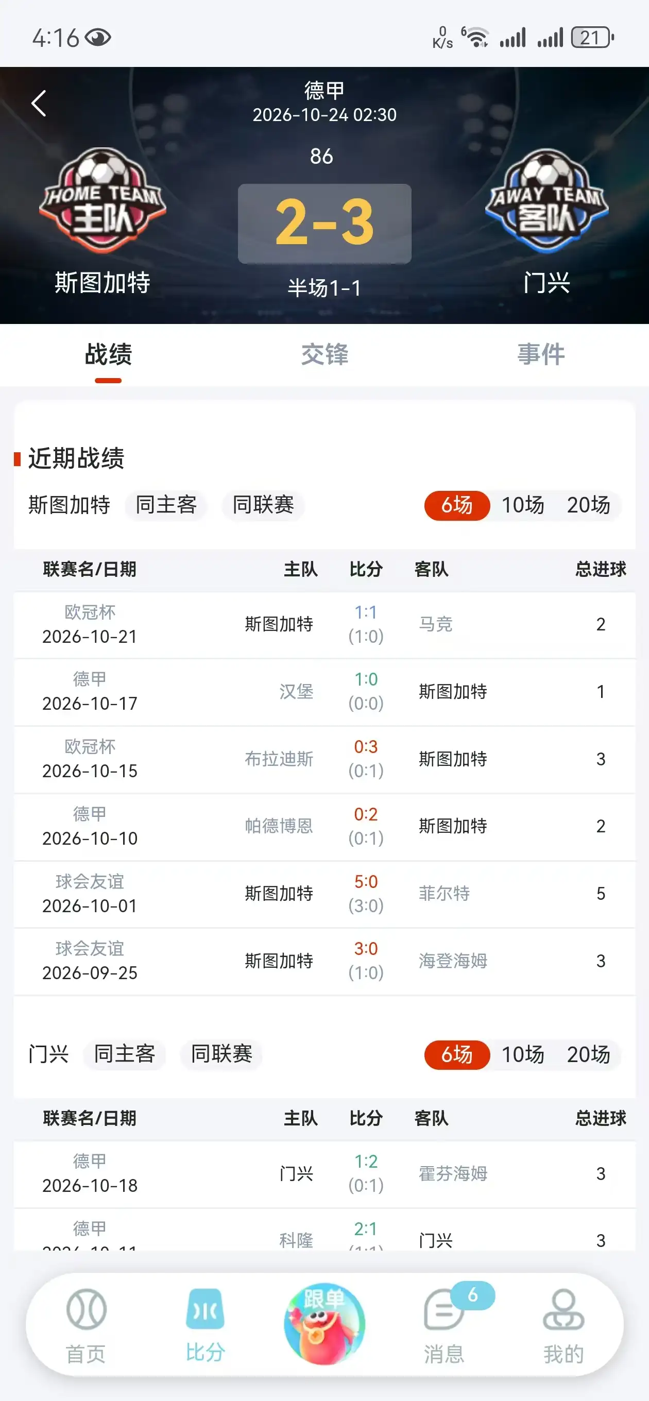Tap opponent 汉堡 in results table
649x1401 pixels.
coord(296,692)
